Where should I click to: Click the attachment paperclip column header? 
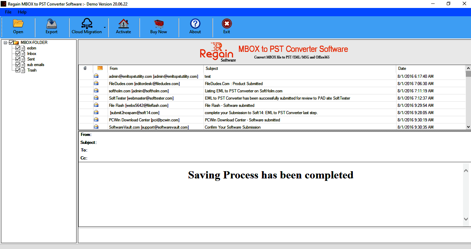click(85, 68)
